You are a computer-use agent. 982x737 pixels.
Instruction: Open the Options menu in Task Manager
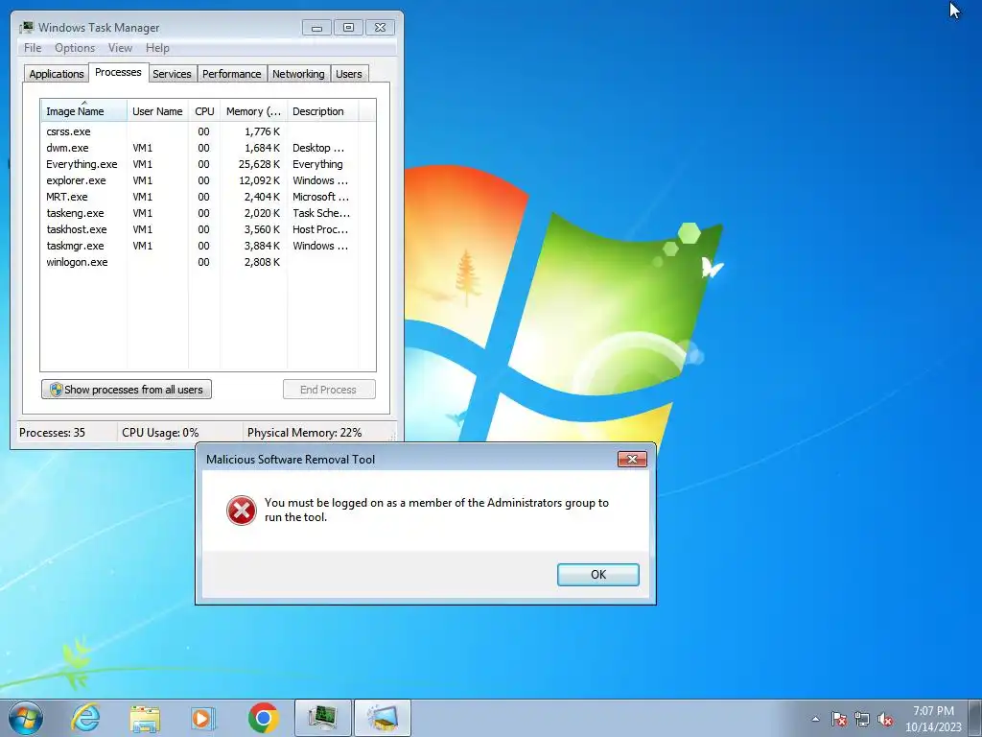75,48
